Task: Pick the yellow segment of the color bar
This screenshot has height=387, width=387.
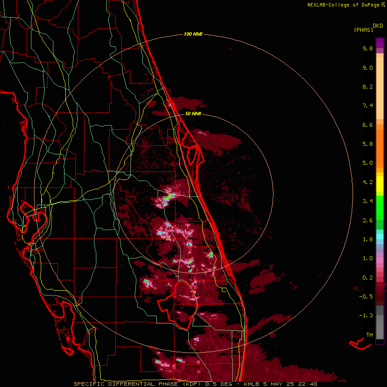Action: pyautogui.click(x=380, y=184)
